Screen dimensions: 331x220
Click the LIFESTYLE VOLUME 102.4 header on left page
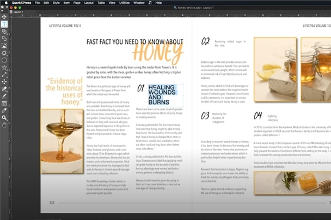pos(65,26)
